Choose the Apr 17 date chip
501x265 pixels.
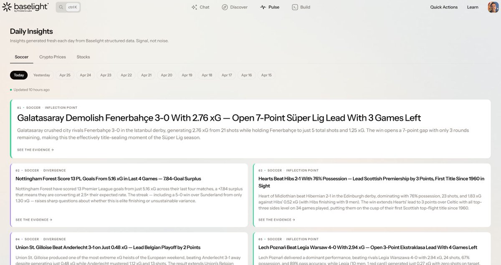coord(227,75)
